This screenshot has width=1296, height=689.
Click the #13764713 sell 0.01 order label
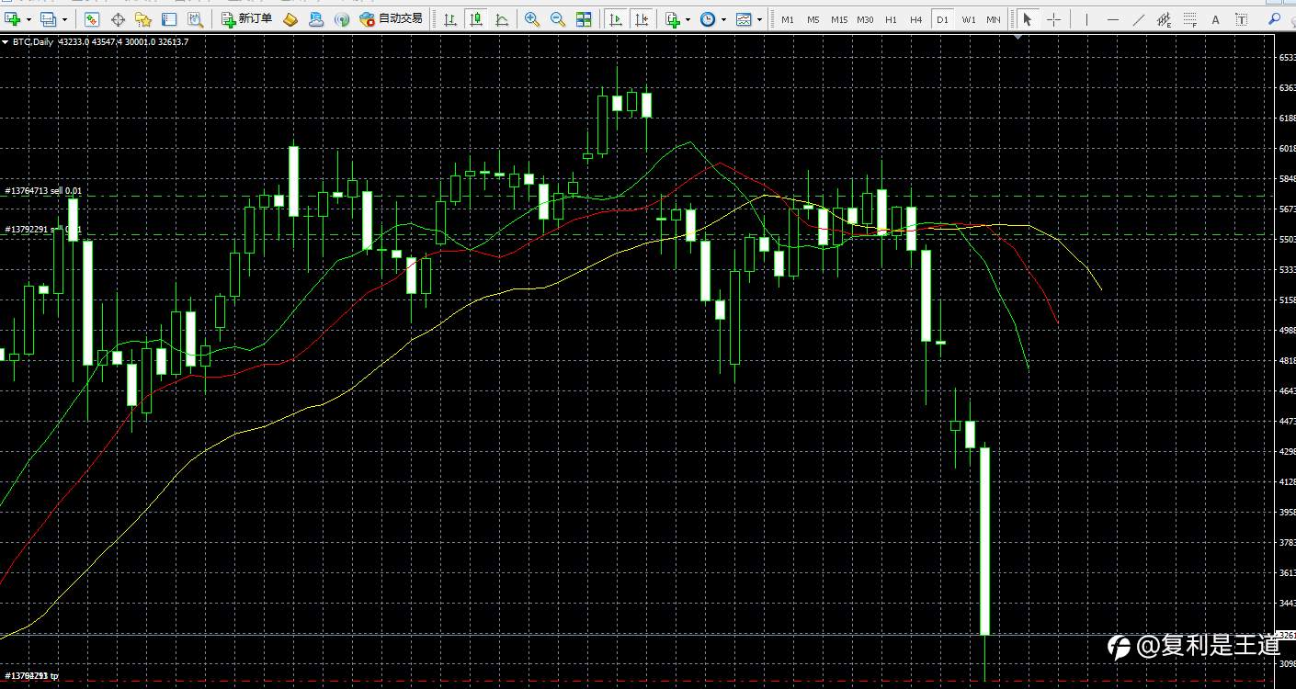point(43,191)
